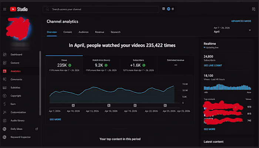Viewport: 259px width, 148px height.
Task: Open the hamburger navigation menu
Action: point(4,9)
